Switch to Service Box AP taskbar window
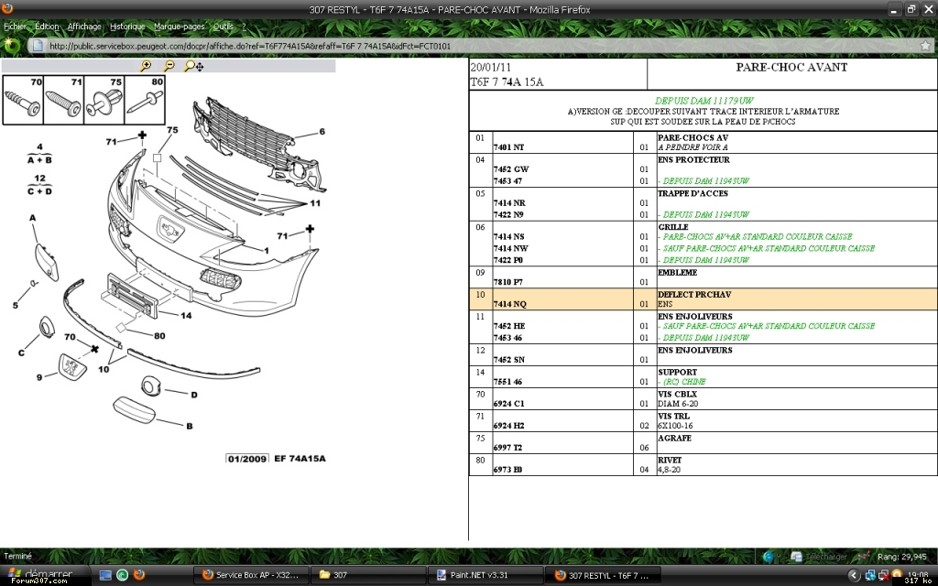938x586 pixels. (252, 575)
